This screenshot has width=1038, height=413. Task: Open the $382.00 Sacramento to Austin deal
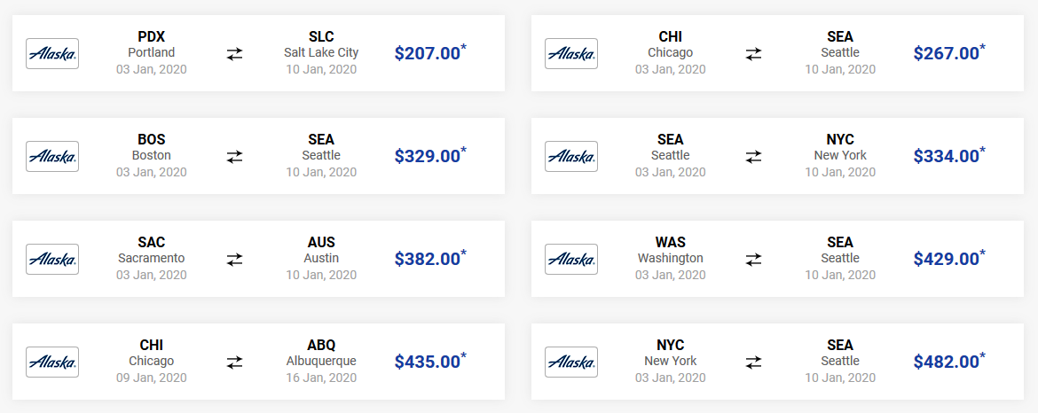[x=430, y=259]
